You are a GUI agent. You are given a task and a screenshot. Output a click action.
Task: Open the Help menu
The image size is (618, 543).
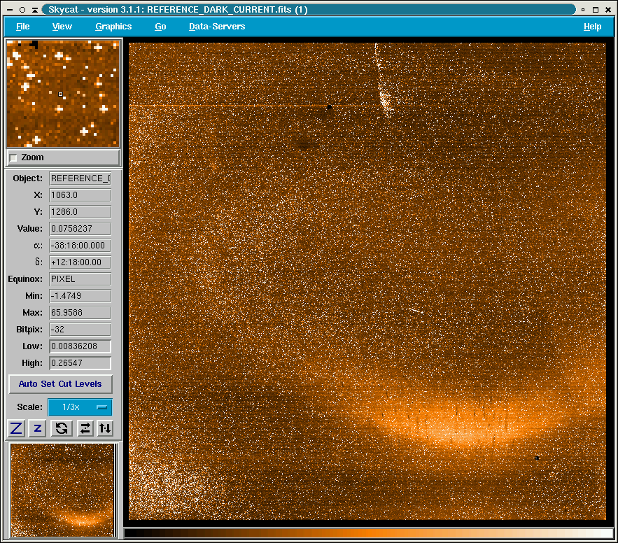[x=592, y=27]
